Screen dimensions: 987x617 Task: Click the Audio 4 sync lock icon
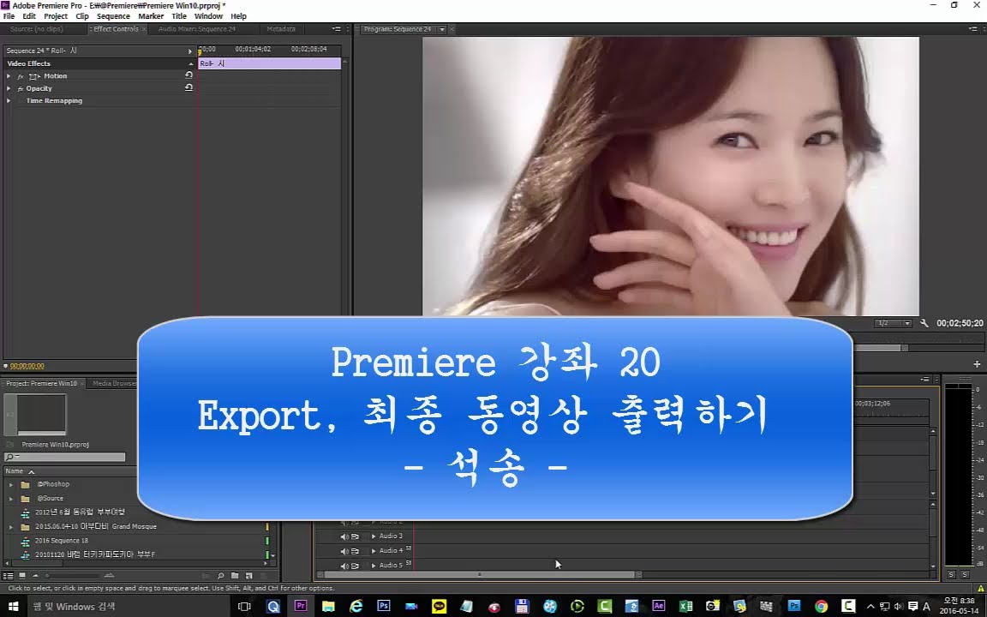(x=355, y=551)
